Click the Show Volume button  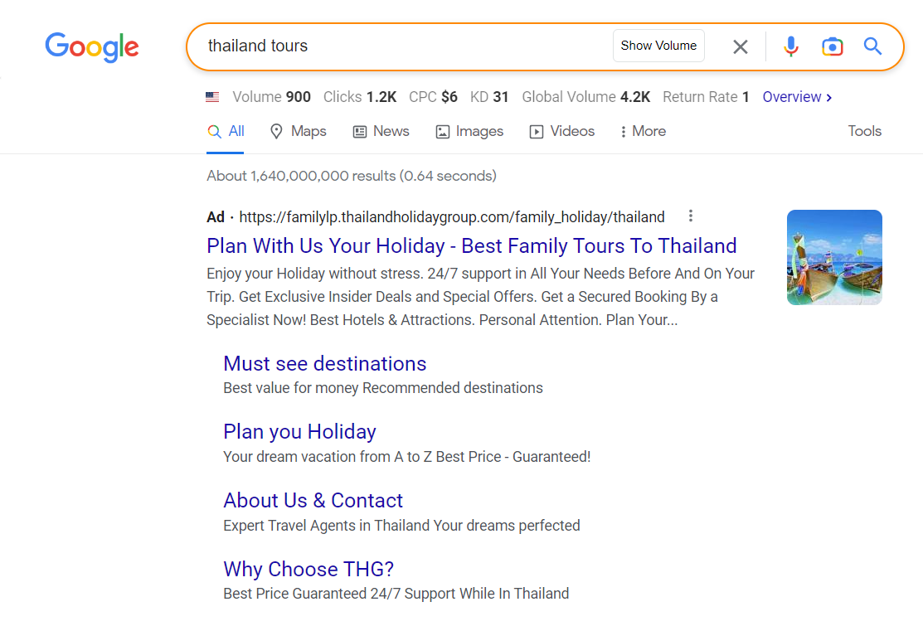[x=658, y=46]
